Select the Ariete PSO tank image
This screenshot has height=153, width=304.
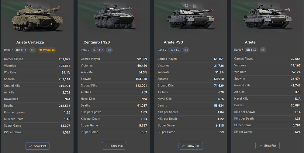pyautogui.click(x=191, y=16)
